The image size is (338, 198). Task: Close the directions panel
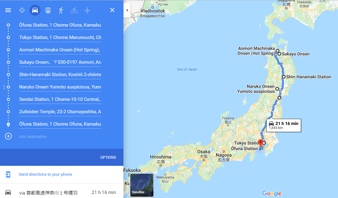(112, 10)
